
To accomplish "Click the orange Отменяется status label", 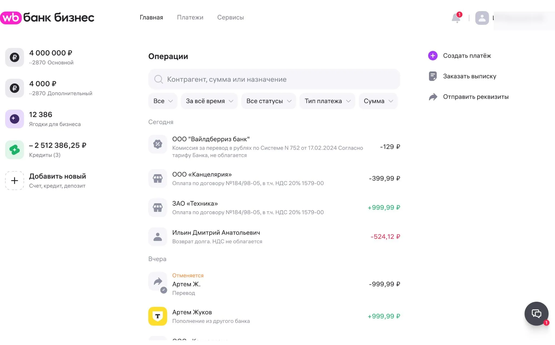I will pos(188,275).
